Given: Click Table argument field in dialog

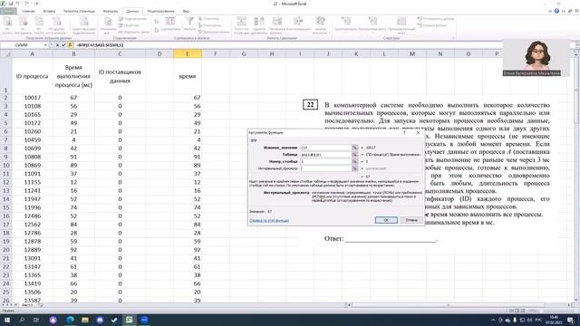Looking at the screenshot, I should click(325, 155).
